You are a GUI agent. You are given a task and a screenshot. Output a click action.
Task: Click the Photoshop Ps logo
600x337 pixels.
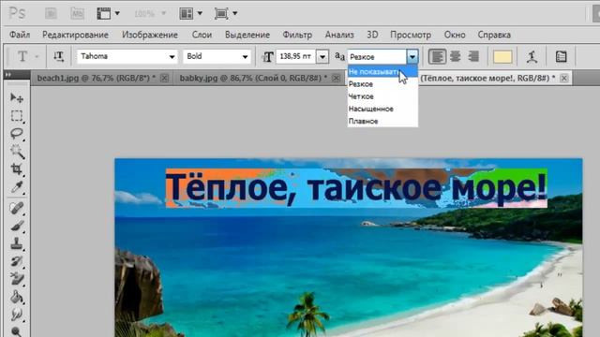click(17, 13)
